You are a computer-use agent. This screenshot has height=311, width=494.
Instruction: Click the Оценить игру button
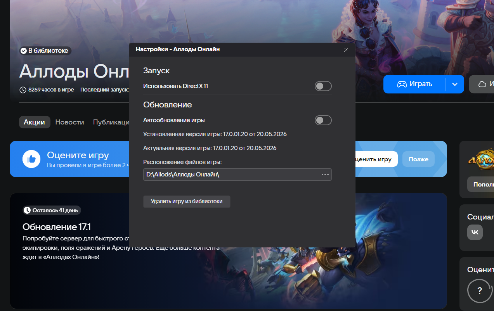click(x=376, y=159)
